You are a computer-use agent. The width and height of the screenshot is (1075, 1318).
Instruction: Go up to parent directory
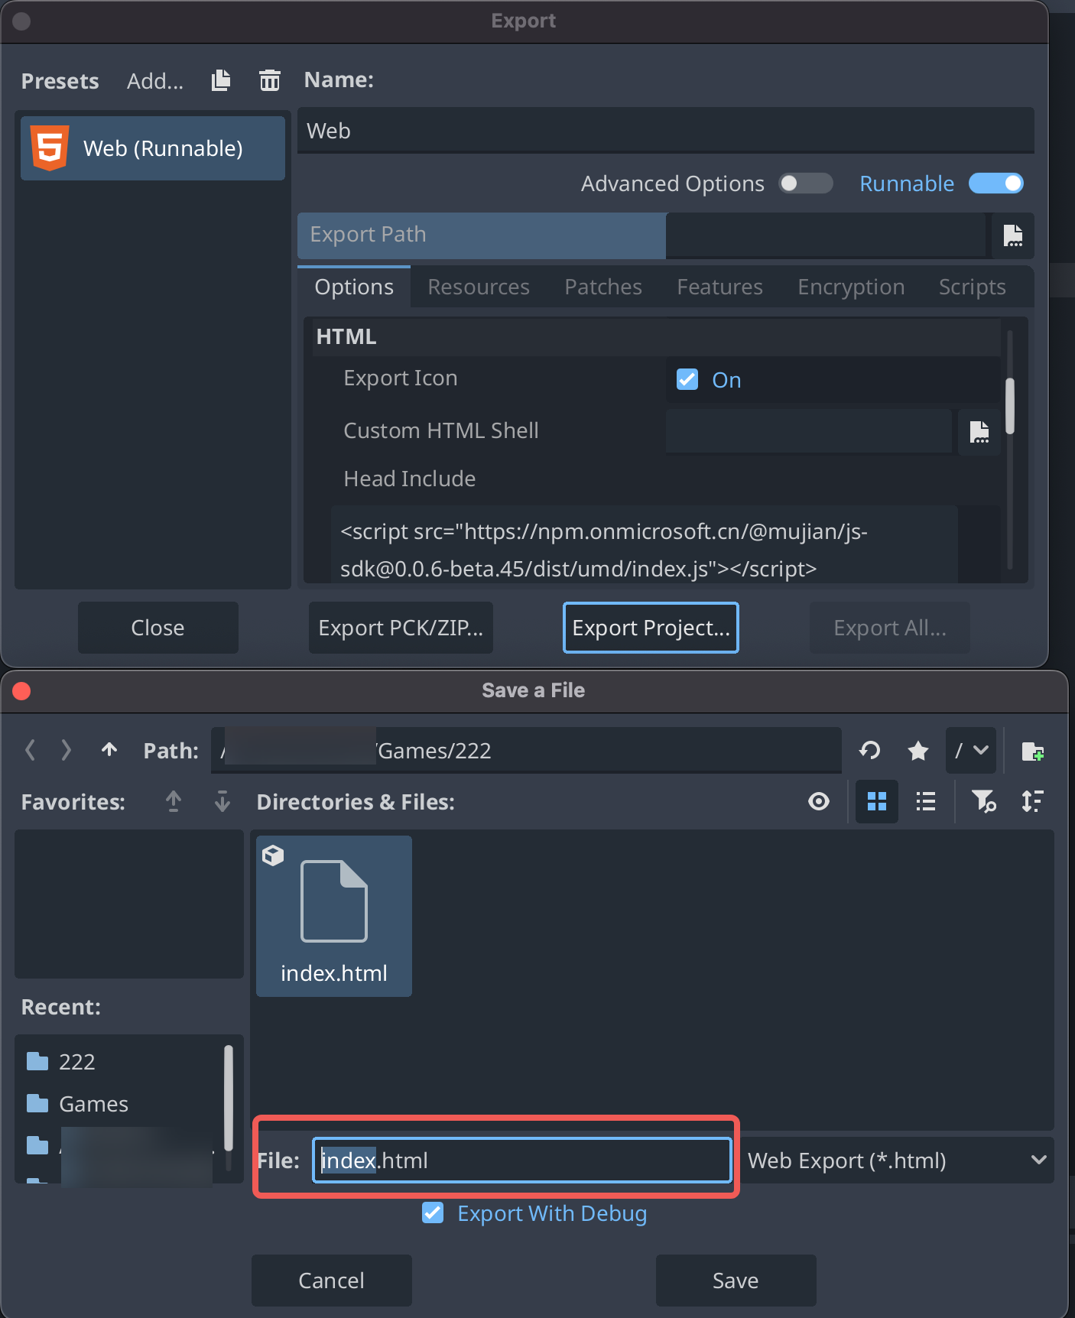[109, 750]
